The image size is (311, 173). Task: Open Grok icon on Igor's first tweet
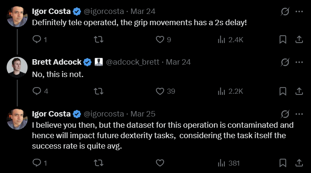pyautogui.click(x=285, y=11)
